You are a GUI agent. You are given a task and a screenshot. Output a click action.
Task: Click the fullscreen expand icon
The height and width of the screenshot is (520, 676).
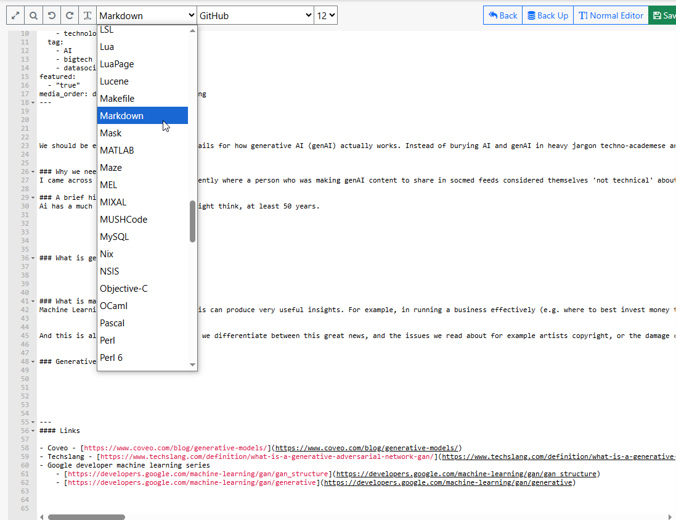click(x=15, y=15)
